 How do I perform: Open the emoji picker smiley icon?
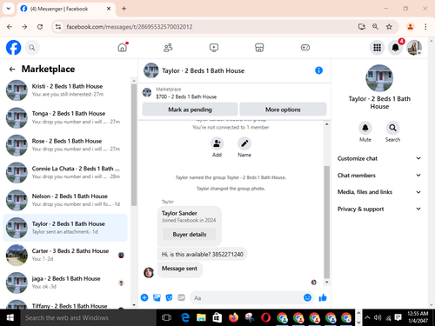307,297
